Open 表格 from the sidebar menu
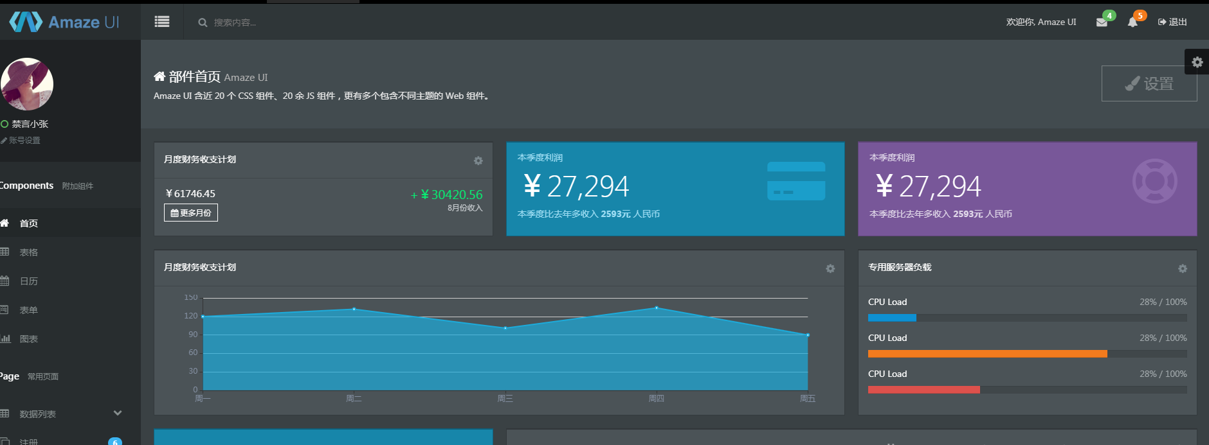The width and height of the screenshot is (1209, 445). 29,252
